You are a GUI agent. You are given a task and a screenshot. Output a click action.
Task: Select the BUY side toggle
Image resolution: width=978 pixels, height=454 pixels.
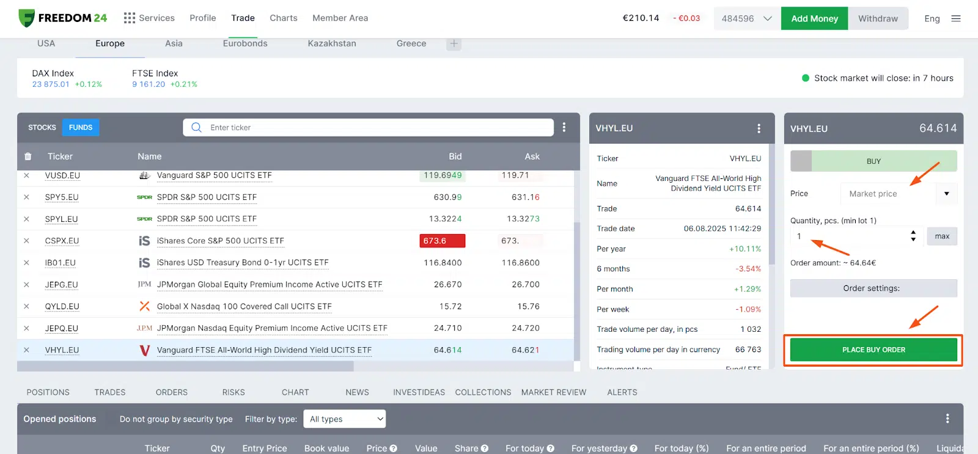(x=884, y=161)
